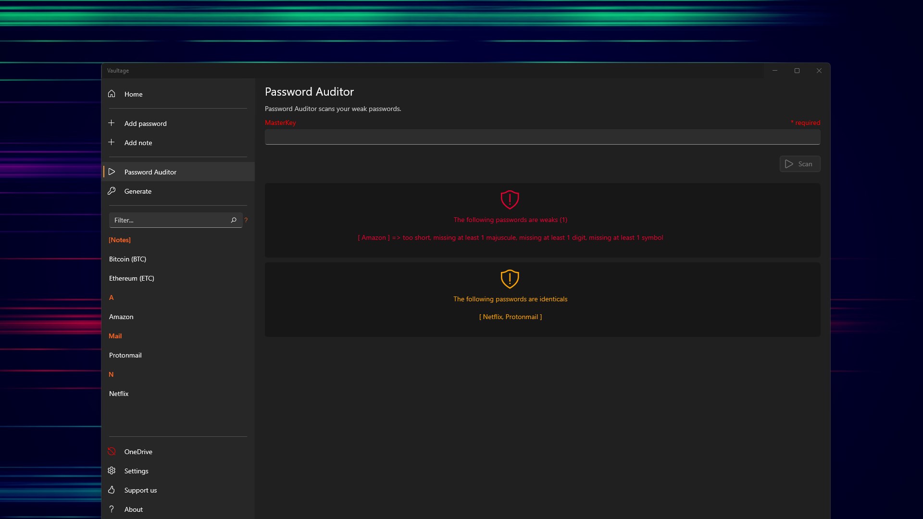Click the red question mark beside Filter

point(246,220)
